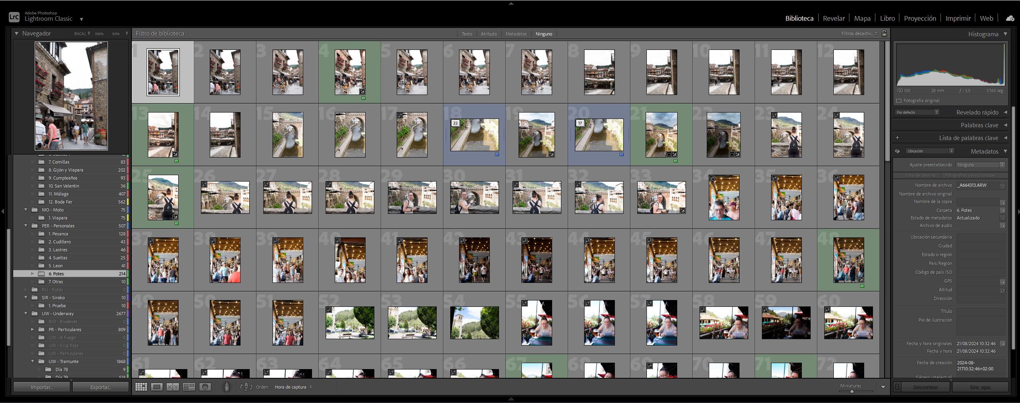1020x403 pixels.
Task: Click the Importar button
Action: [42, 387]
